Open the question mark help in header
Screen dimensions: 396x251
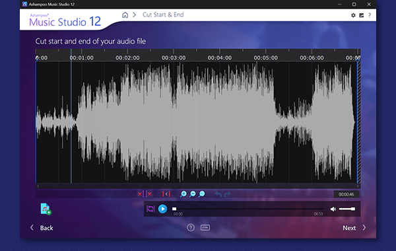pyautogui.click(x=370, y=15)
